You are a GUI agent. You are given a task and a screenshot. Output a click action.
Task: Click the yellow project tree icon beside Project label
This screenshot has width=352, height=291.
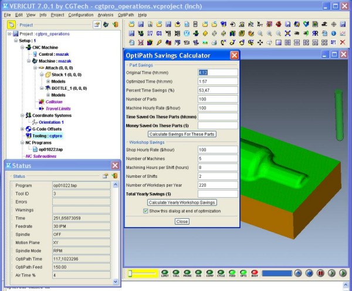pyautogui.click(x=11, y=25)
